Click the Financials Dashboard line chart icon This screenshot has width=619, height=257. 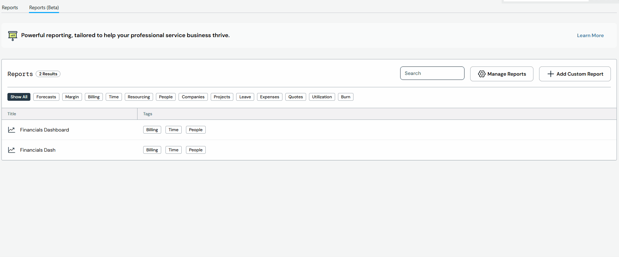pyautogui.click(x=12, y=130)
